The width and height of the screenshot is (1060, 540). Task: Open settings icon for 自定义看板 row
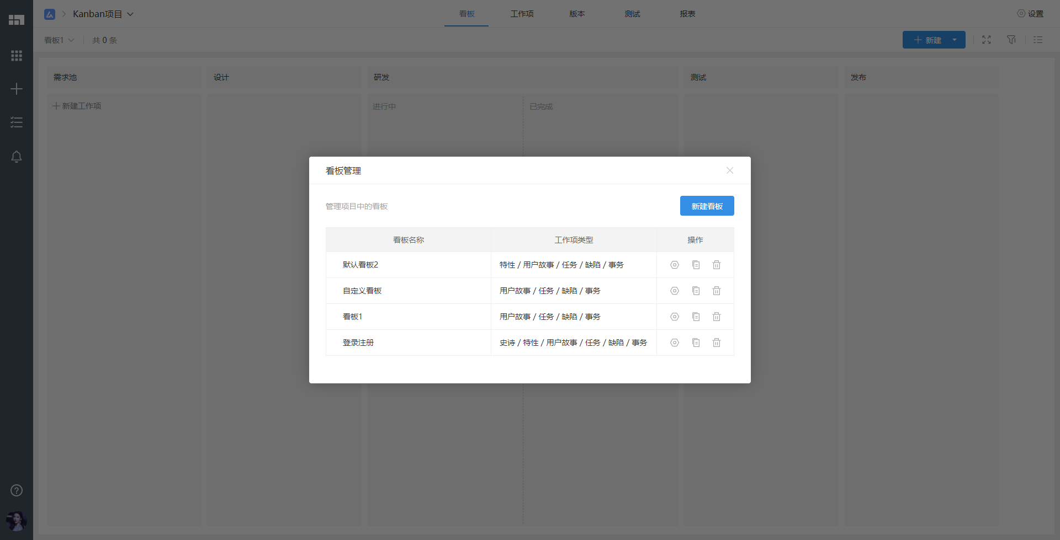tap(675, 291)
